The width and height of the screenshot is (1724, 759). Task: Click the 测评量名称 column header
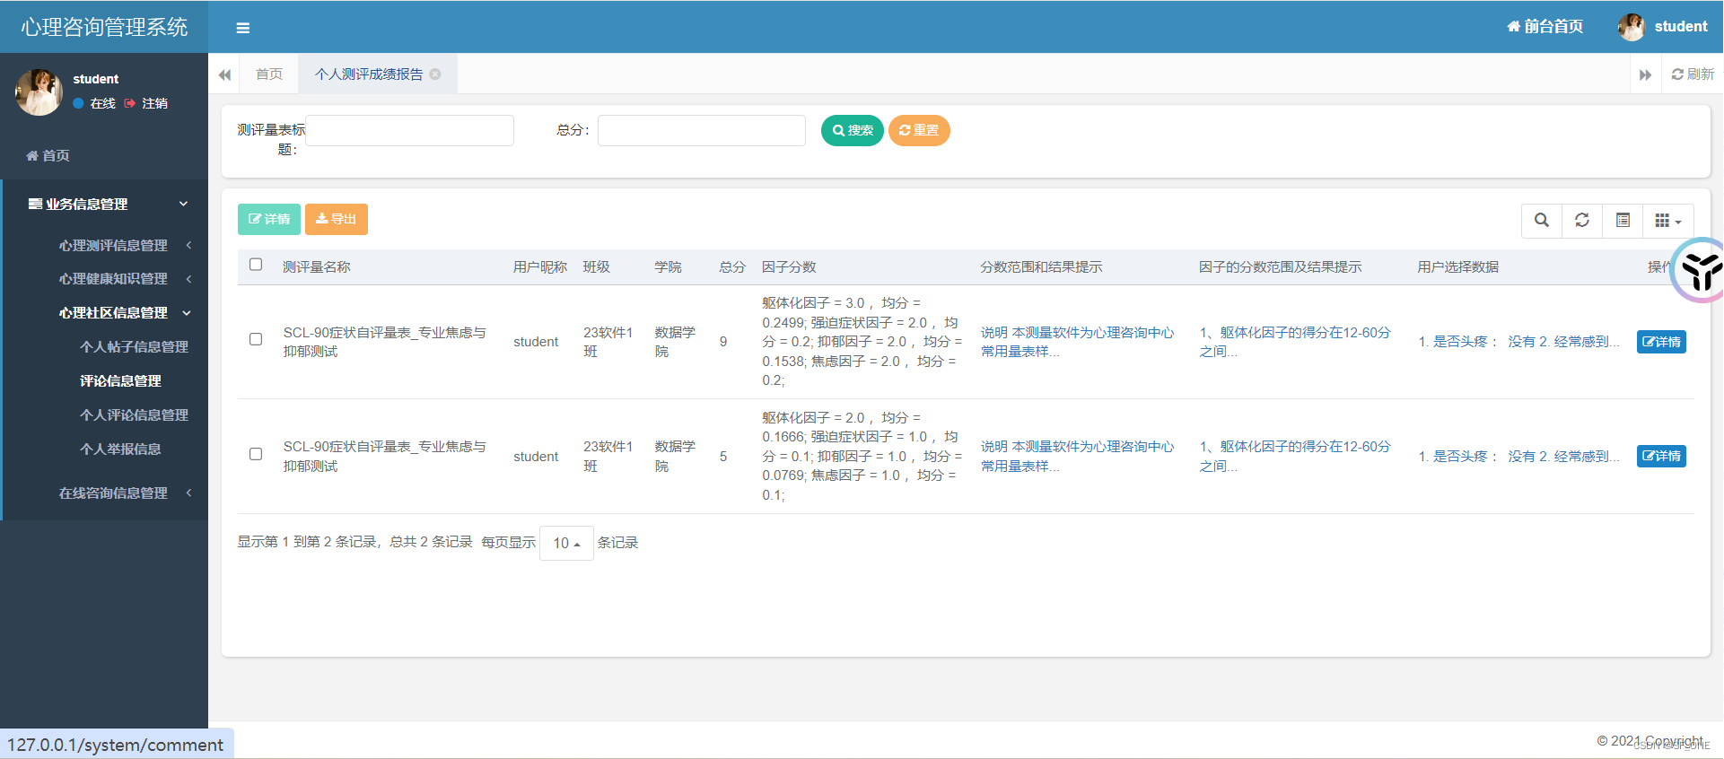click(x=317, y=267)
